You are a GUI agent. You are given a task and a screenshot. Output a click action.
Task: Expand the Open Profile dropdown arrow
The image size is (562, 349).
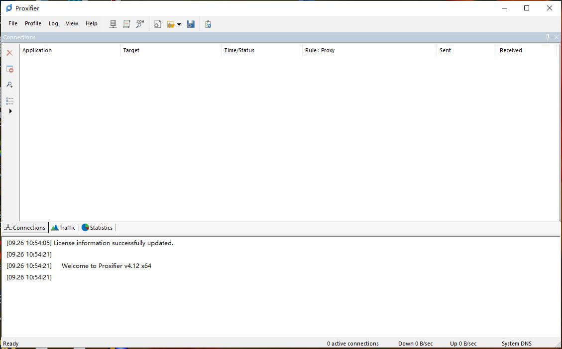click(x=179, y=24)
